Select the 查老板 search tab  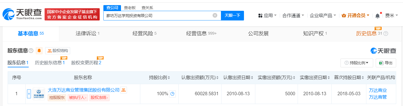130,8
